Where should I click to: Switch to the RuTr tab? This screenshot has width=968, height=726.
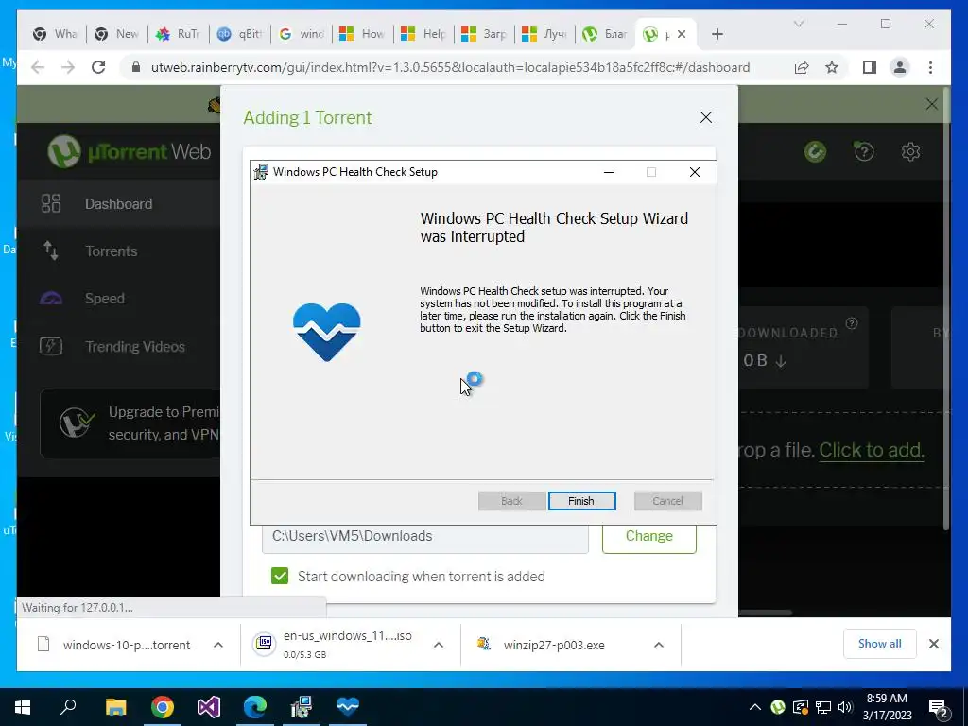click(179, 34)
